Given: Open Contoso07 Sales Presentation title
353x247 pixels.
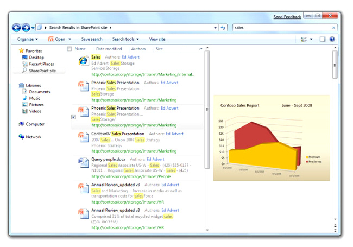Looking at the screenshot, I should (x=118, y=134).
